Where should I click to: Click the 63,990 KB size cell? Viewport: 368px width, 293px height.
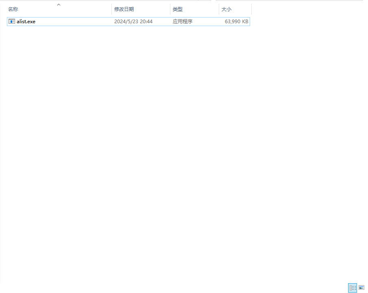point(236,22)
